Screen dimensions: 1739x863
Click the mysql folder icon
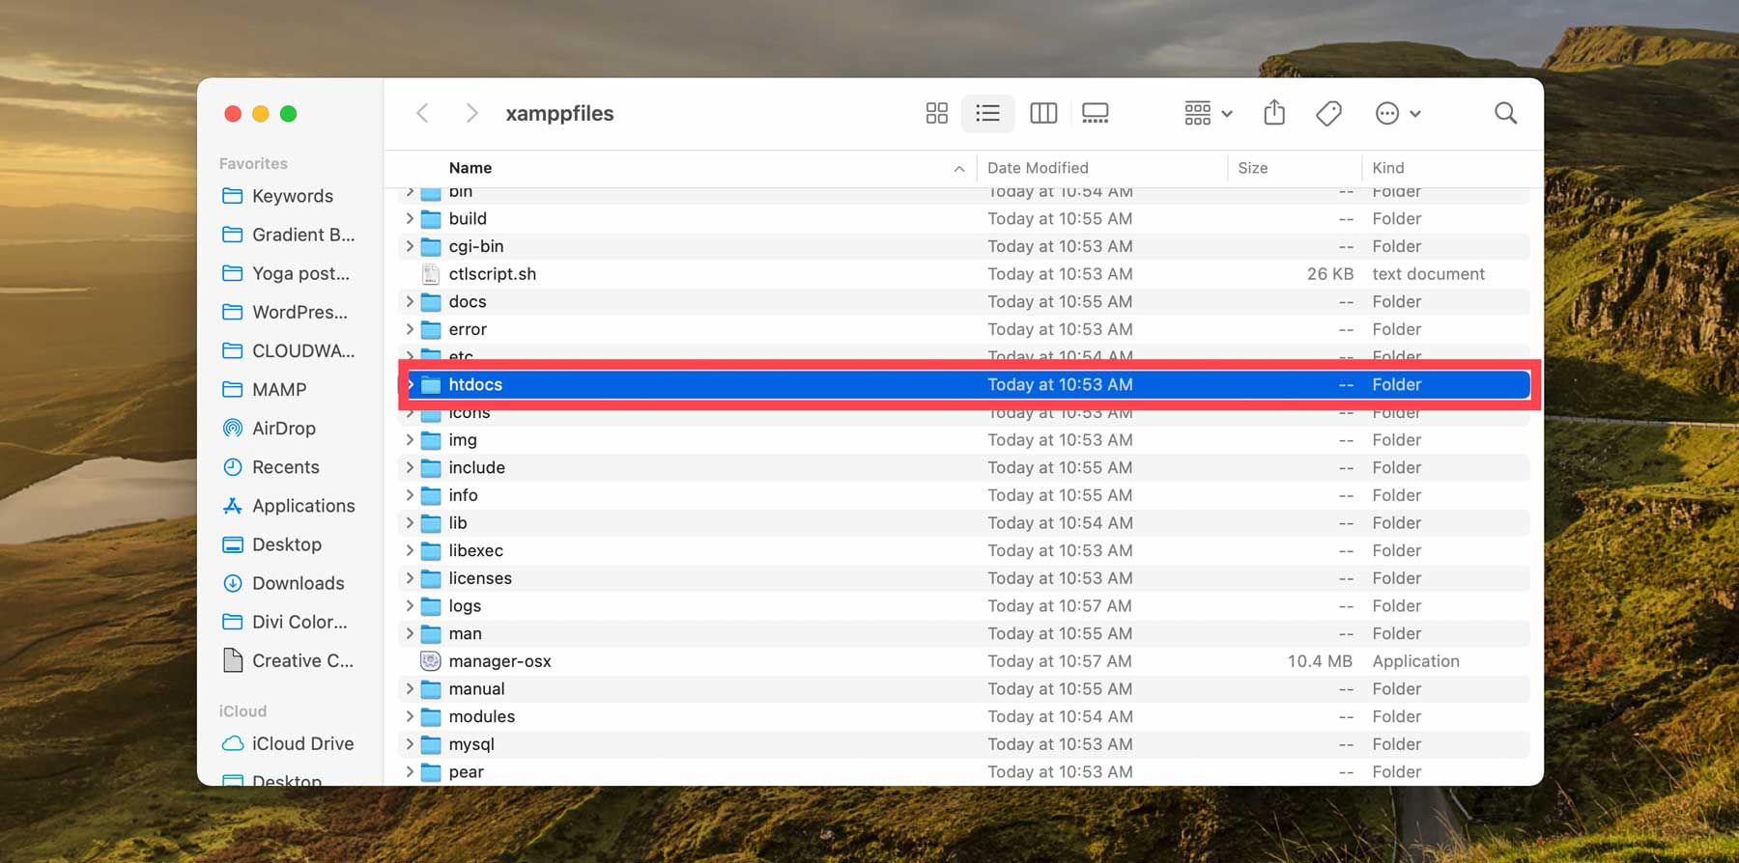coord(431,744)
